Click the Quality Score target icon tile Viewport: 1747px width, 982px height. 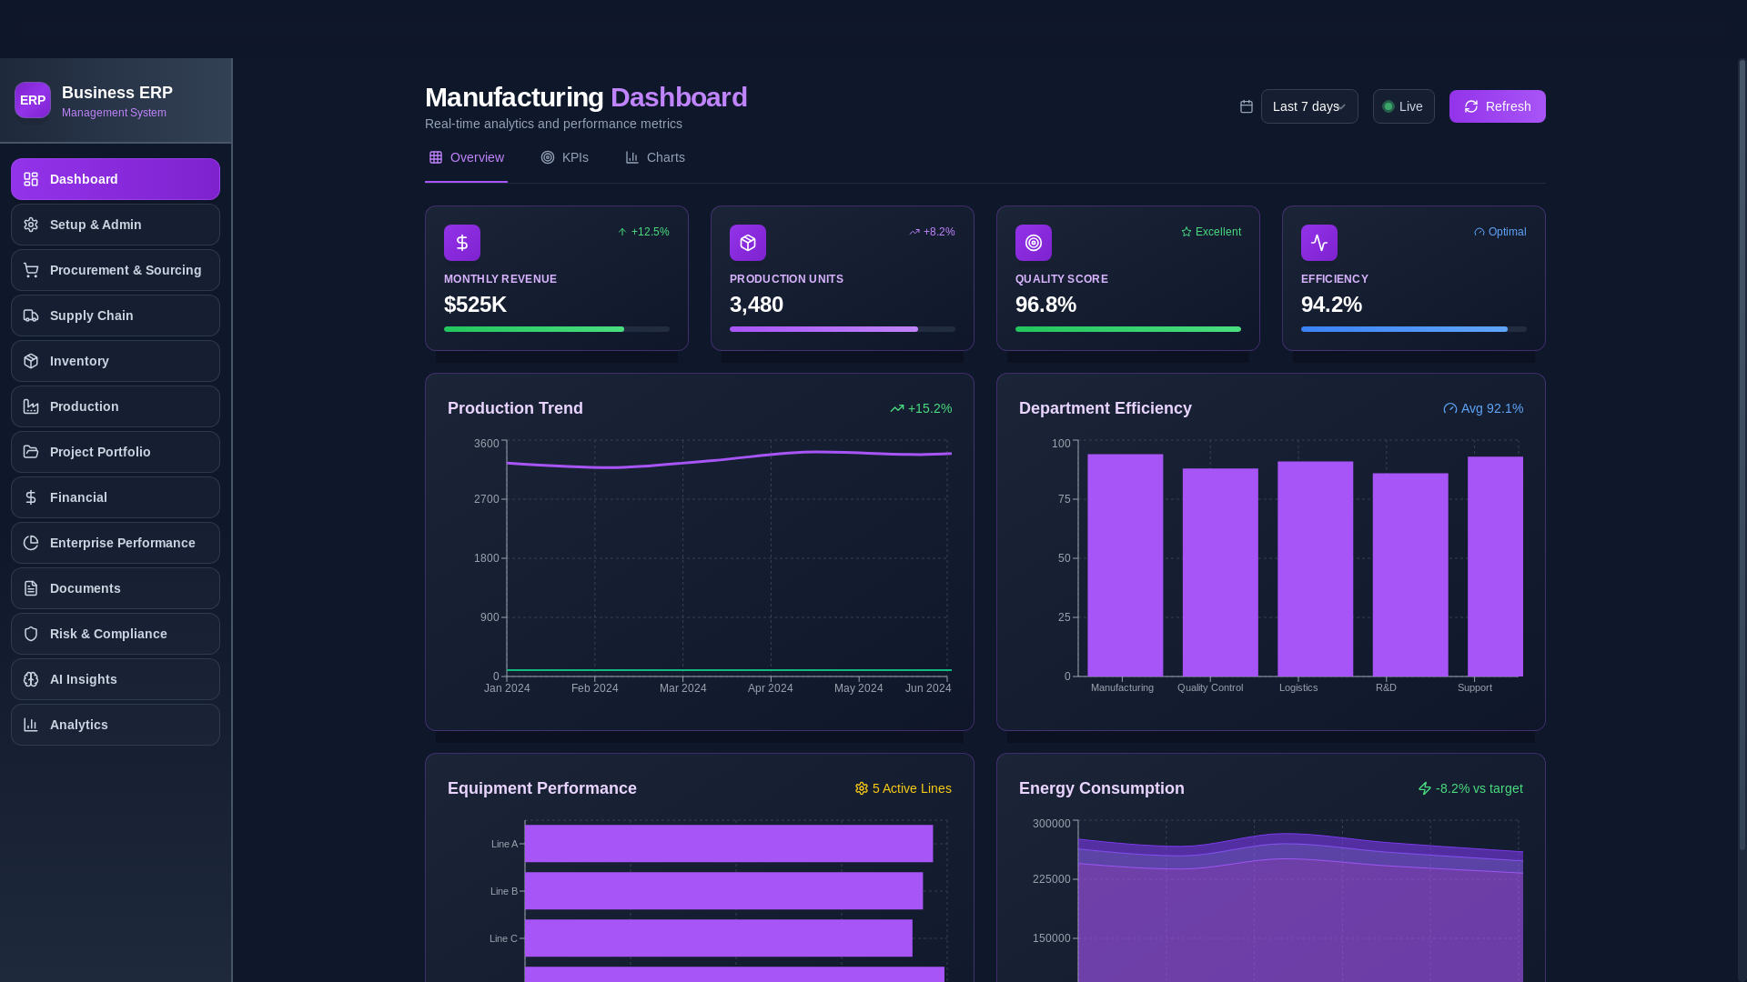[1034, 243]
